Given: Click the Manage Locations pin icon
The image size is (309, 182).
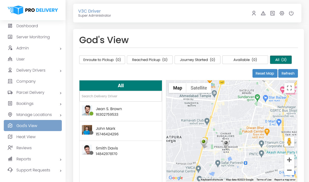Looking at the screenshot, I should click(10, 114).
